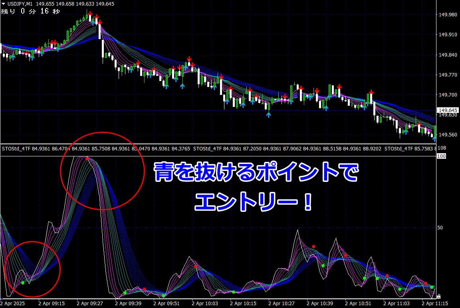Click the red down arrow near the 149.840 level at mid-chart

(x=189, y=59)
